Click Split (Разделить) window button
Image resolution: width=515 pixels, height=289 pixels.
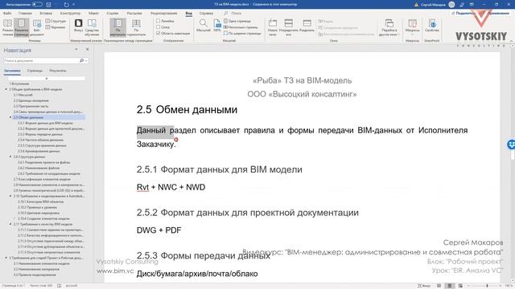(x=307, y=26)
